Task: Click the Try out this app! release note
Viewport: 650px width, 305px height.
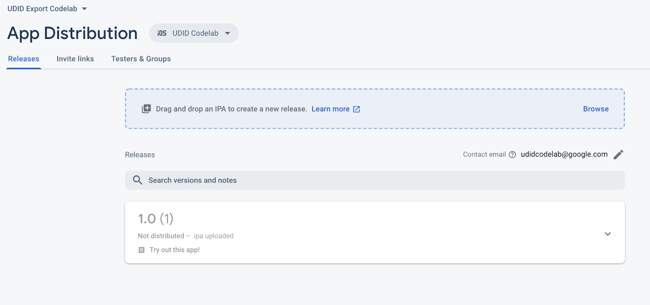Action: pyautogui.click(x=175, y=250)
